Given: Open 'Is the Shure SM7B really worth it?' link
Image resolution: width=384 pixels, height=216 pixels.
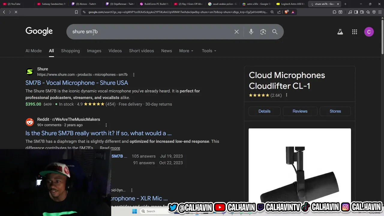Looking at the screenshot, I should coord(98,133).
